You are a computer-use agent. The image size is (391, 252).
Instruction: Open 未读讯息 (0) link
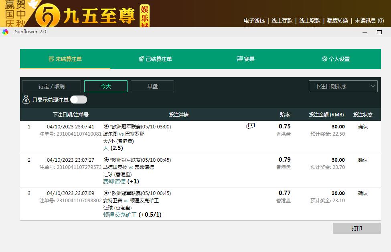coord(369,20)
